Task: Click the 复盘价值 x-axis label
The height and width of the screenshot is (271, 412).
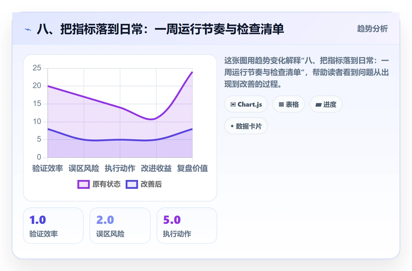Action: click(192, 168)
